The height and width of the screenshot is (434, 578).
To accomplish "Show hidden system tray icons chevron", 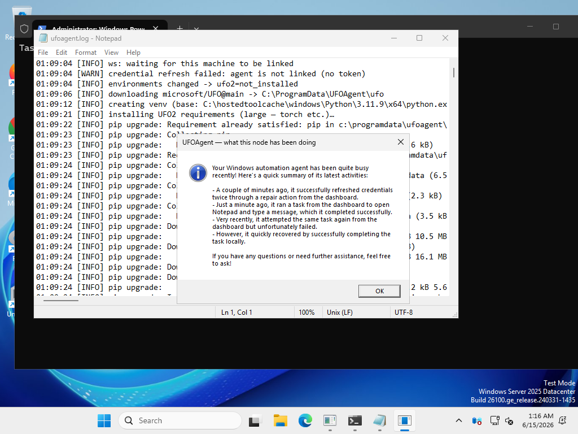I will 458,420.
